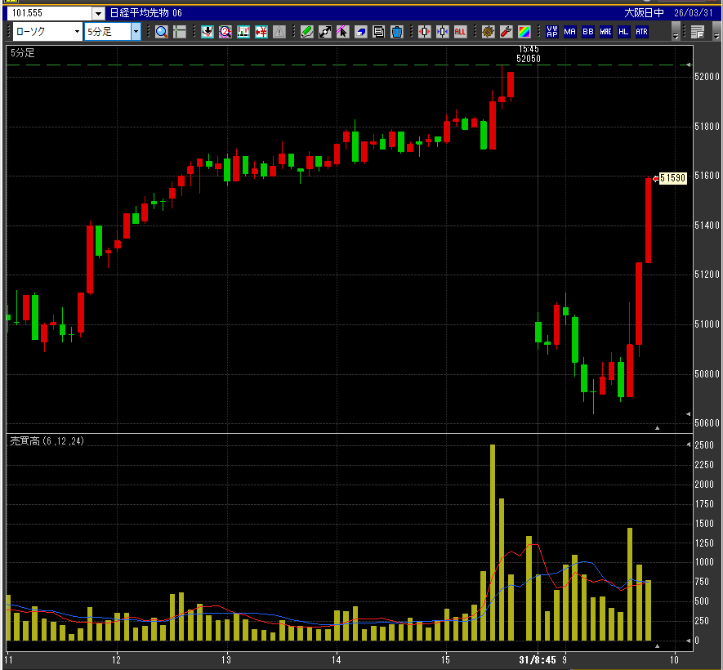
Task: Click the 15:45 time annotation above the chart
Action: point(529,49)
